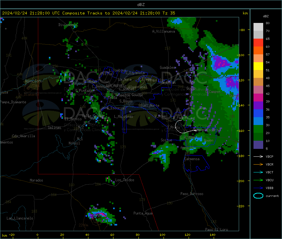Click the Bowen map label
The width and height of the screenshot is (282, 239).
[209, 140]
